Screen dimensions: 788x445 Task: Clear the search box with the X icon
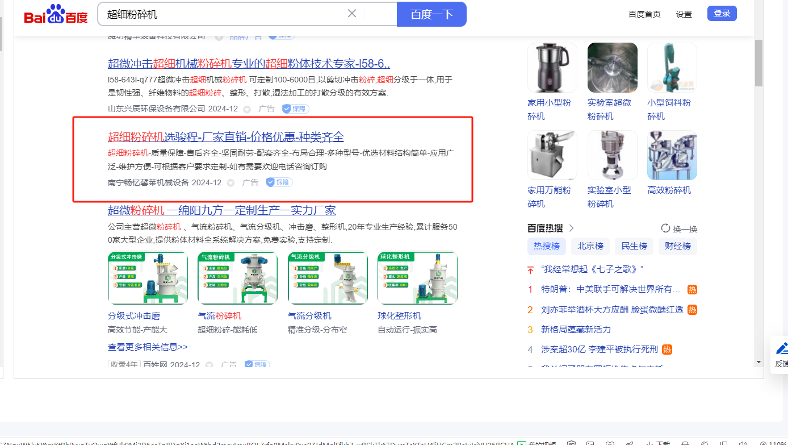click(352, 14)
